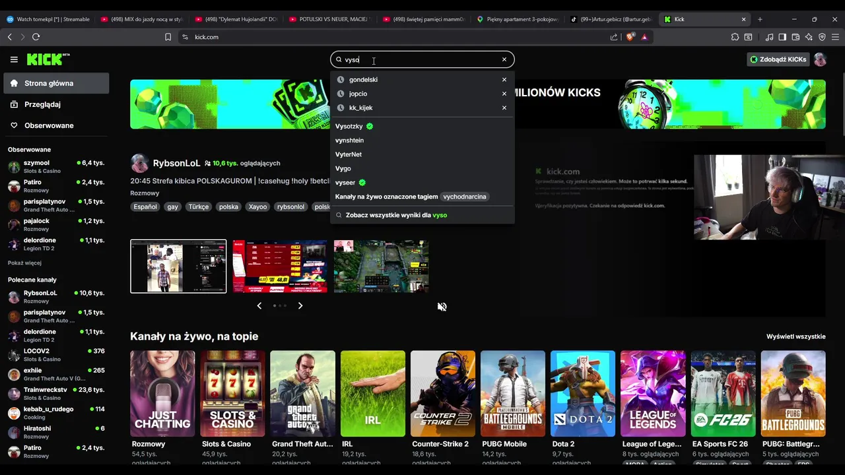Screen dimensions: 845x475
Task: Open followed channel szymool
Action: click(x=56, y=166)
